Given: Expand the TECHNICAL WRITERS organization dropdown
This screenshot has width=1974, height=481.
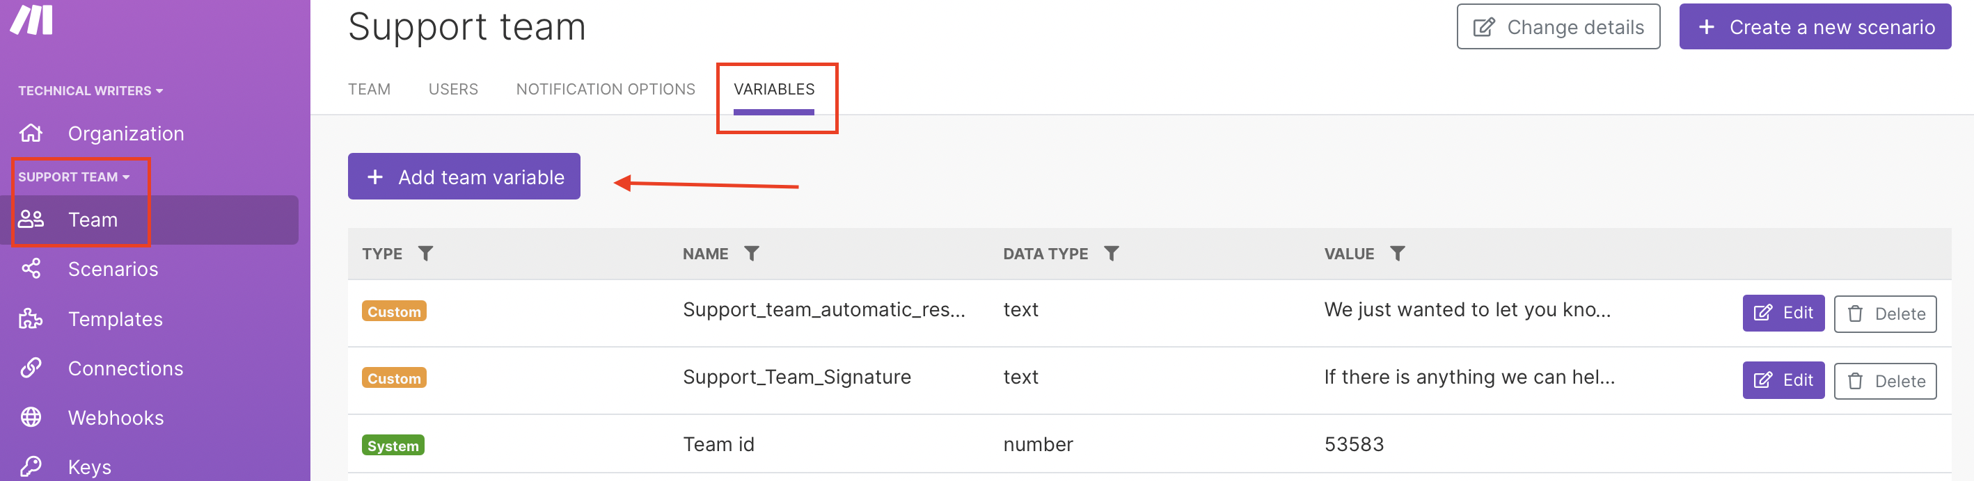Looking at the screenshot, I should [x=90, y=91].
